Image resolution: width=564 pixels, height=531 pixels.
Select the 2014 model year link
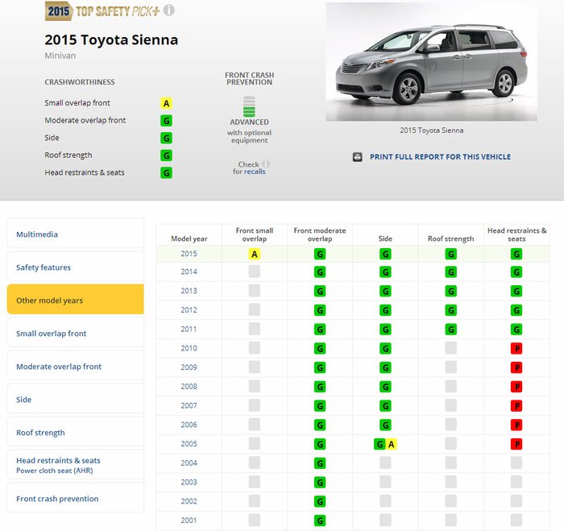(189, 272)
